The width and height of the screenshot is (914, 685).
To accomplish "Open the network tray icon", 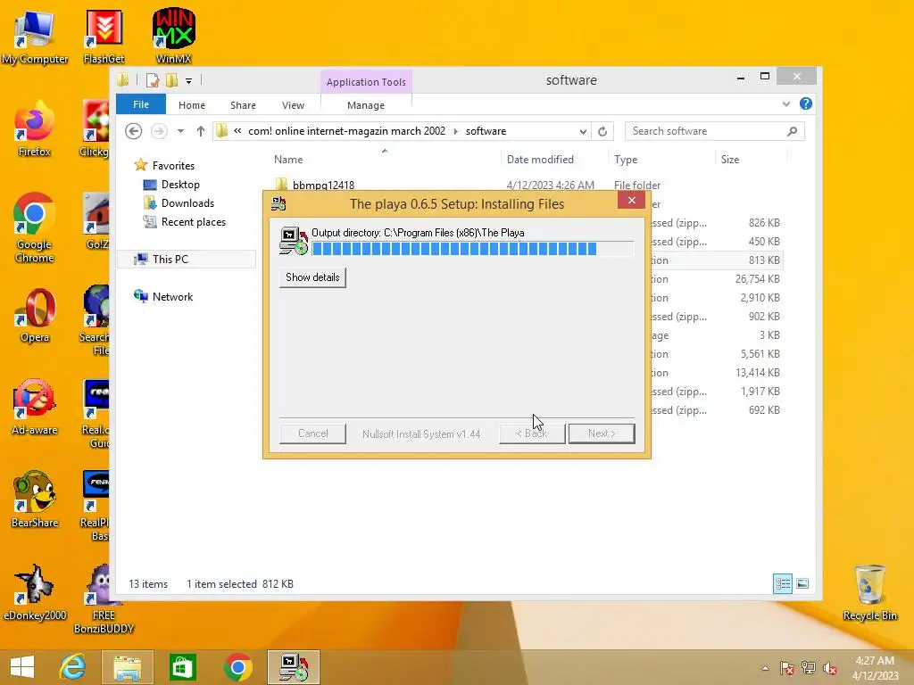I will click(x=809, y=668).
